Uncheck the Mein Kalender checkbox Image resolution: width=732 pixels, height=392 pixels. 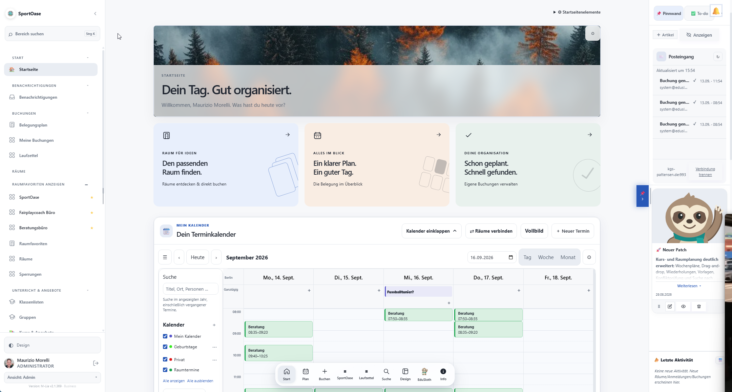[165, 336]
